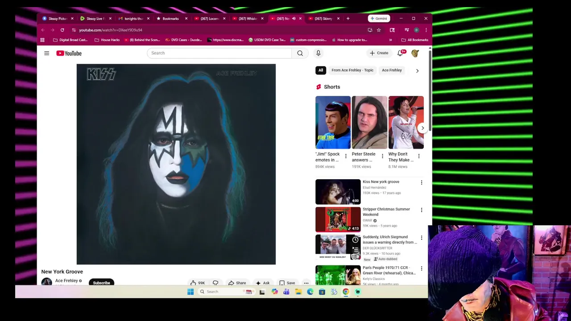Open a new browser tab
Image resolution: width=571 pixels, height=321 pixels.
[348, 18]
